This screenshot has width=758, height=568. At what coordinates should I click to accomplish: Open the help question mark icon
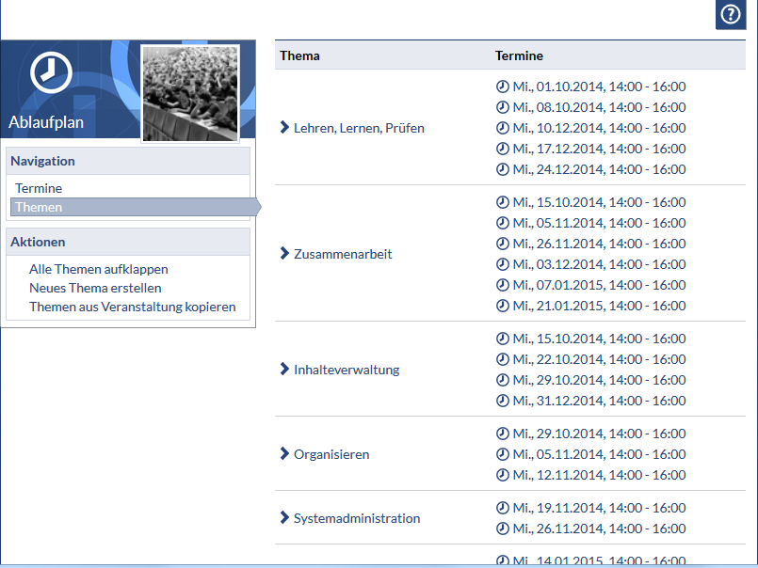pos(731,15)
